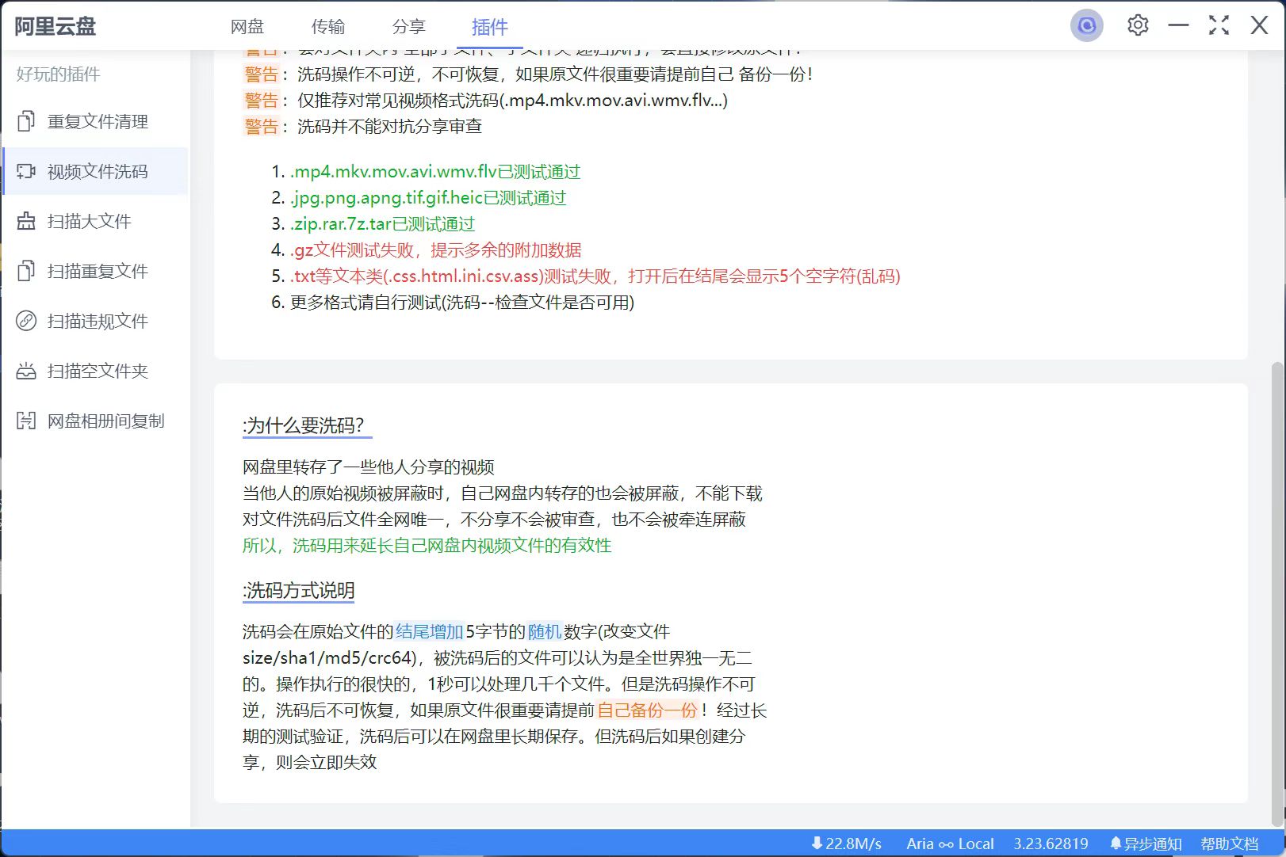This screenshot has width=1286, height=857.
Task: Open 扫描空文件夹 plugin entry
Action: [95, 371]
